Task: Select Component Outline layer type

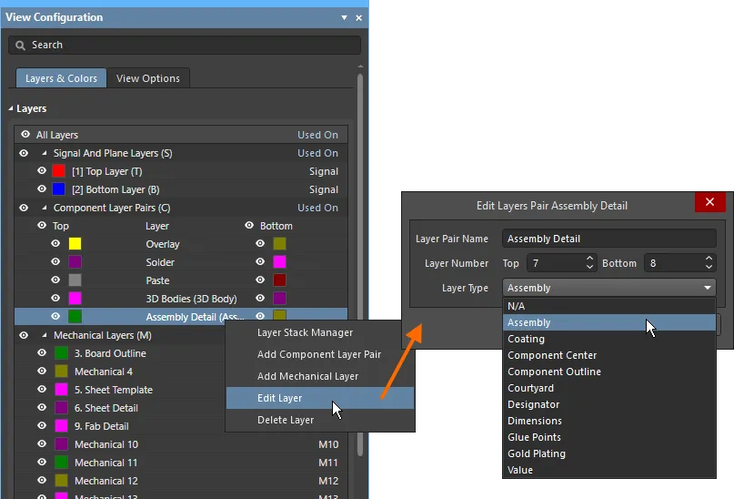Action: click(609, 372)
